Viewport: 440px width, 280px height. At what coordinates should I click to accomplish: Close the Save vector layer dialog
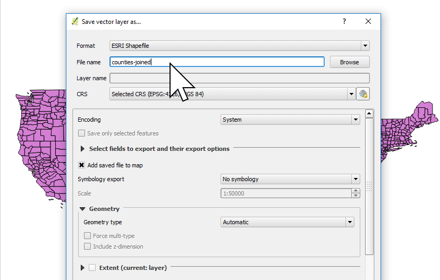tap(368, 22)
